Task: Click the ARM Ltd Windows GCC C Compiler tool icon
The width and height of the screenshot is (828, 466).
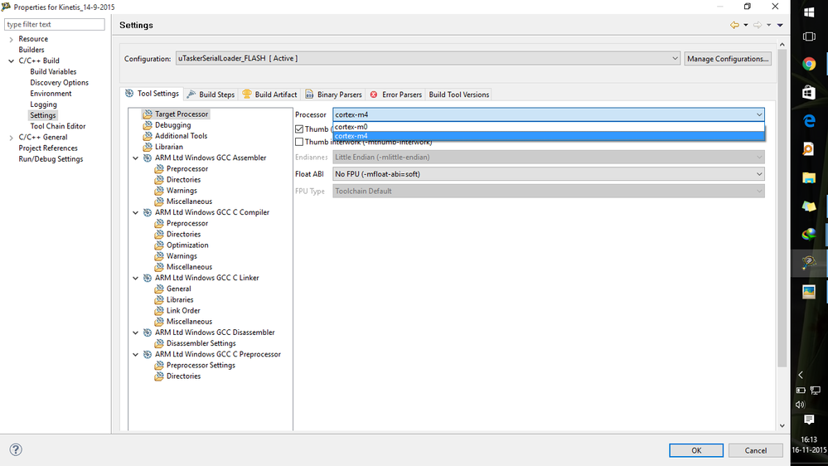Action: click(x=148, y=212)
